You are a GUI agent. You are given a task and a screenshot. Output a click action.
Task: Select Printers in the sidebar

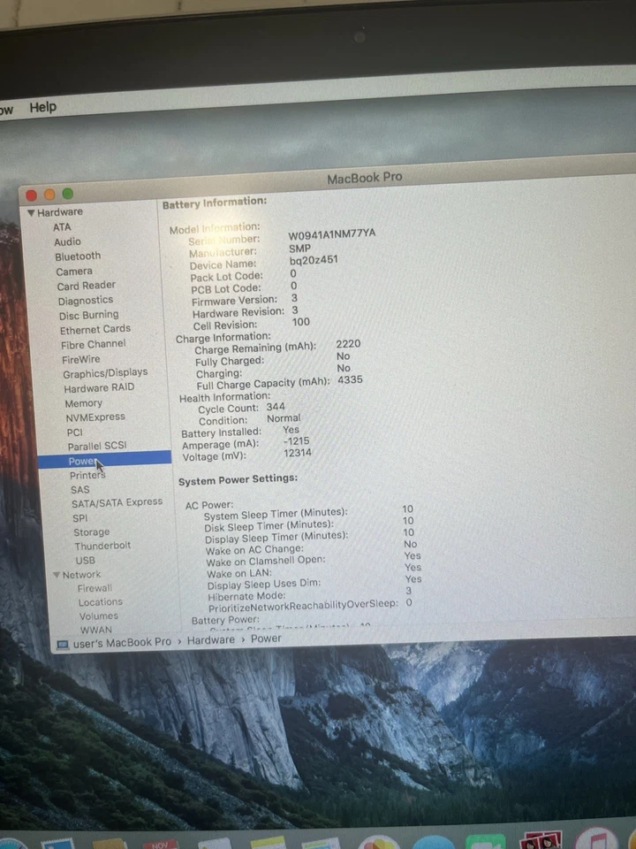87,476
